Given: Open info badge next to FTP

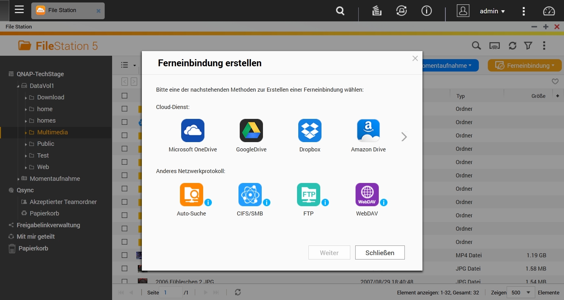Looking at the screenshot, I should tap(325, 202).
